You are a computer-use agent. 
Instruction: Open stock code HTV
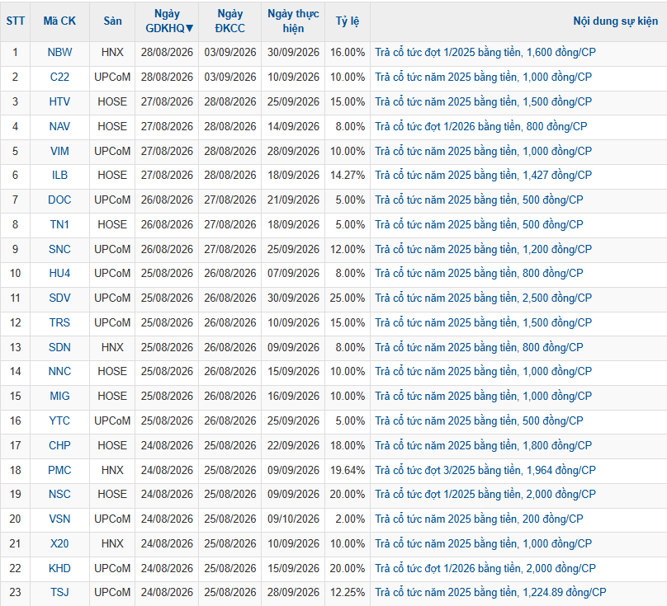[59, 101]
